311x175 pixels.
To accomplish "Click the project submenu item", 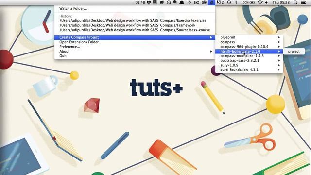I will (294, 51).
